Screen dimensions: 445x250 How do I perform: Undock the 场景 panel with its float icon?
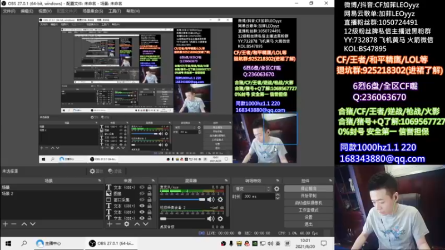pos(100,180)
